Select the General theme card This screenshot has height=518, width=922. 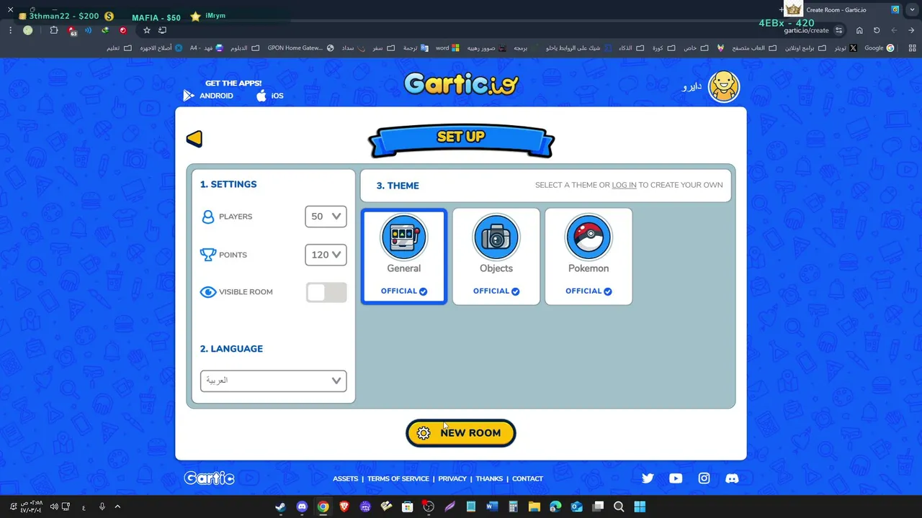404,256
